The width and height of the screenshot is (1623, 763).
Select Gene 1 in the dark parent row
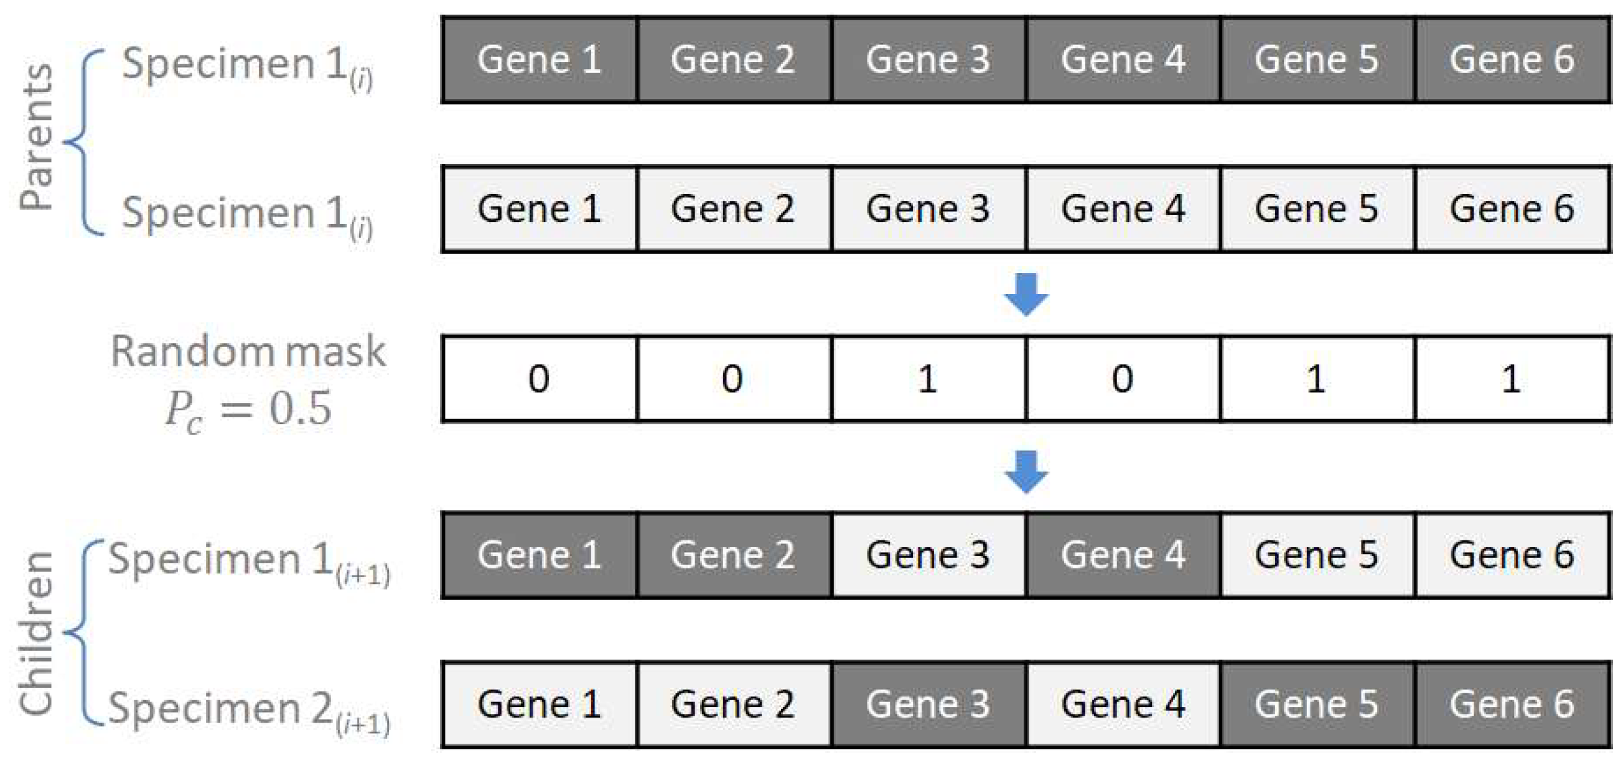(540, 60)
